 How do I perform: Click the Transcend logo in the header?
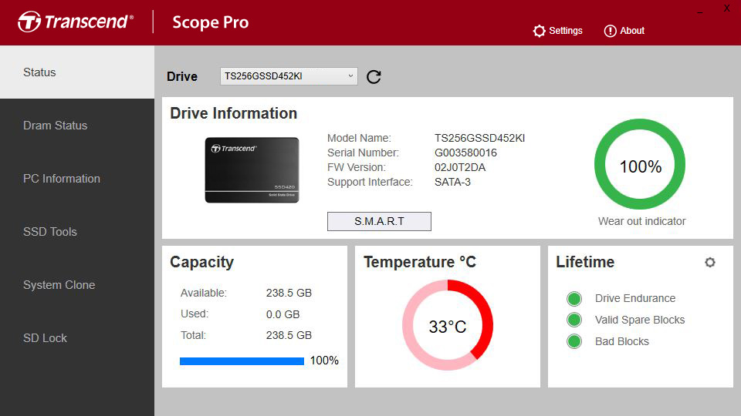[76, 22]
